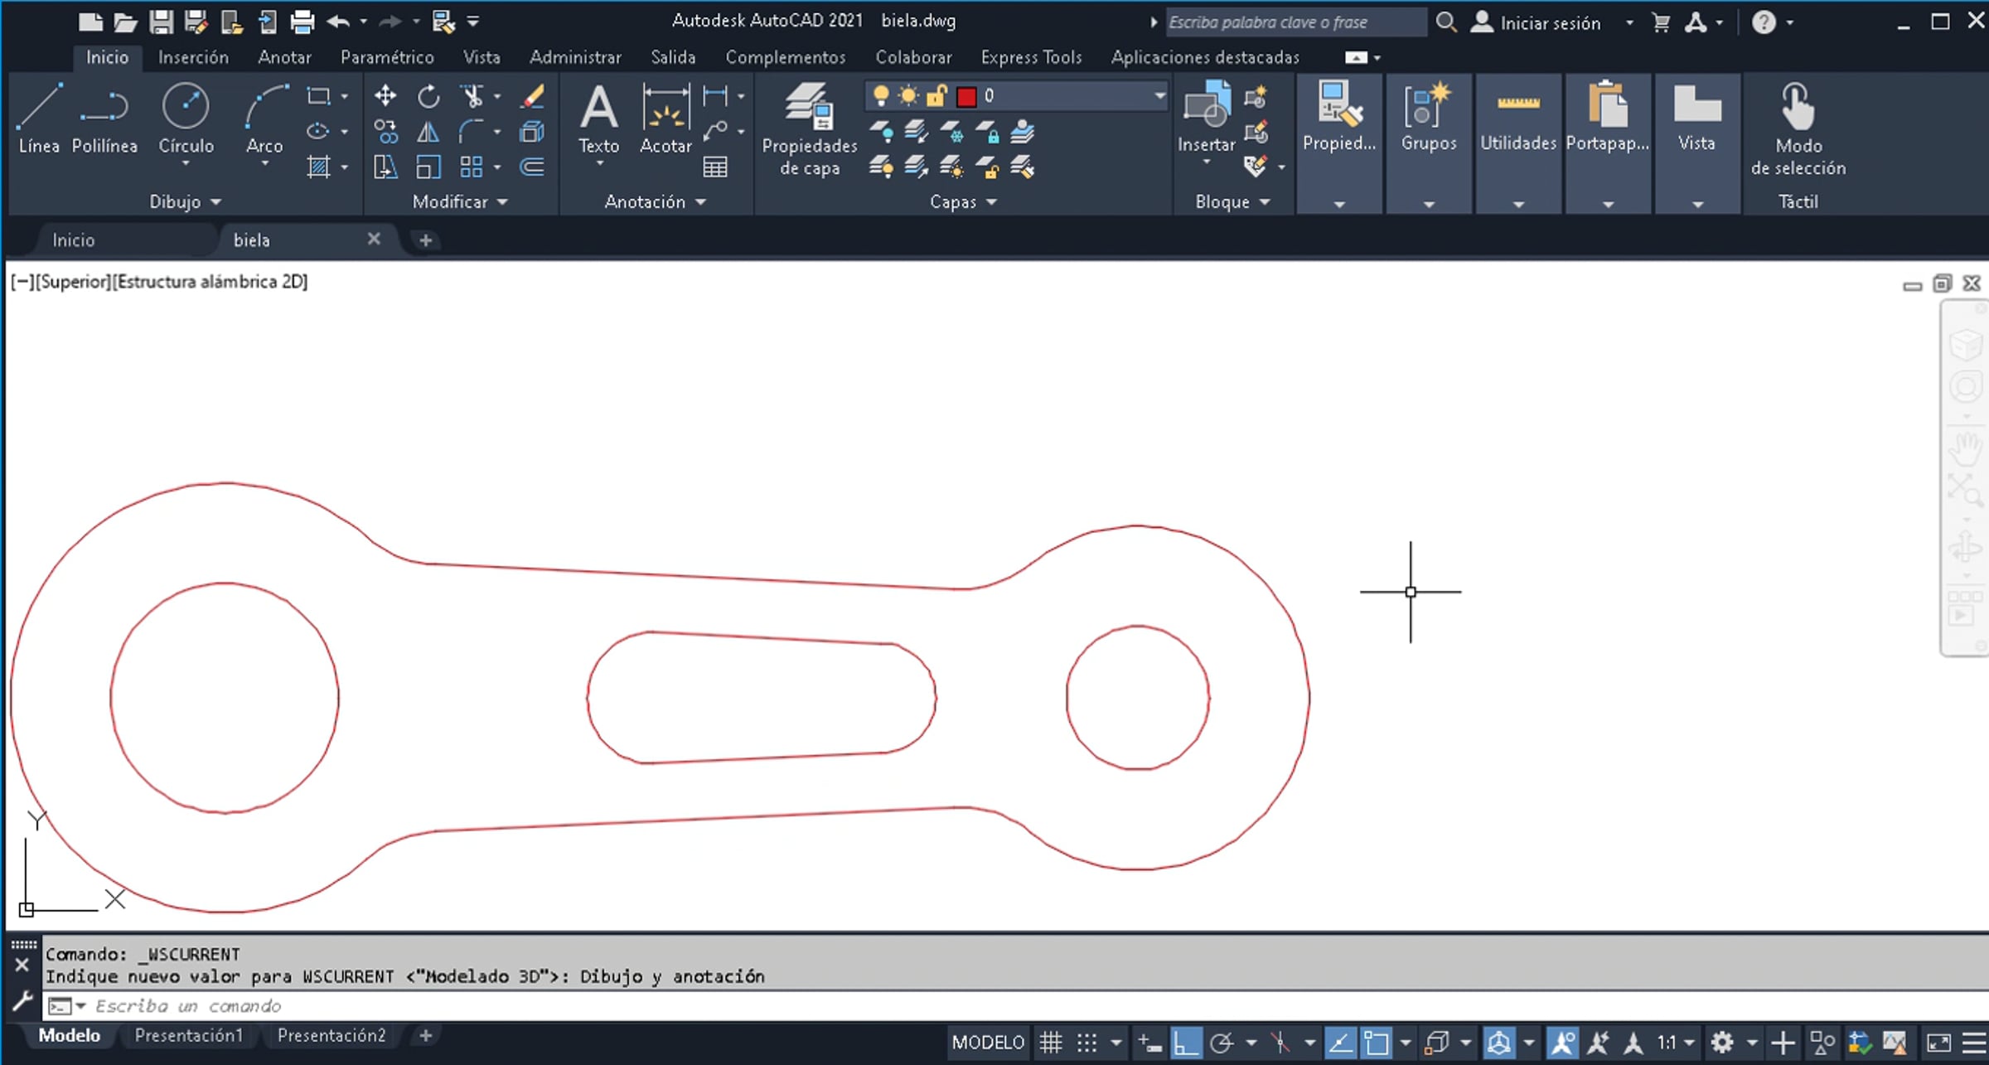Click the MODELO status bar button
Image resolution: width=1989 pixels, height=1065 pixels.
pos(988,1042)
